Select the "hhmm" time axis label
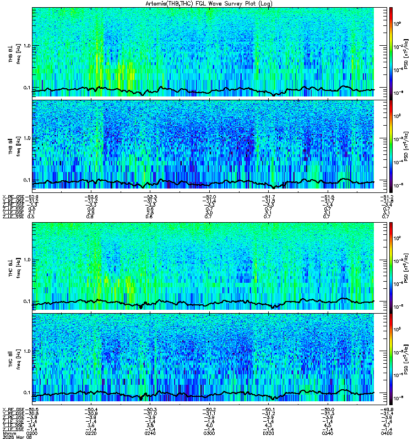 coord(9,433)
